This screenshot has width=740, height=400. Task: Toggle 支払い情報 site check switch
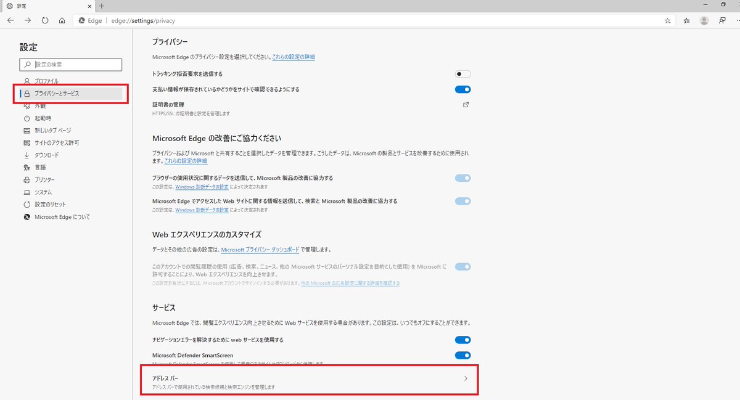point(462,89)
